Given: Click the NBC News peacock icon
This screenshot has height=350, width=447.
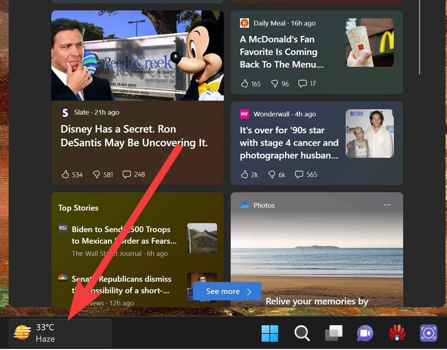Looking at the screenshot, I should tap(63, 277).
